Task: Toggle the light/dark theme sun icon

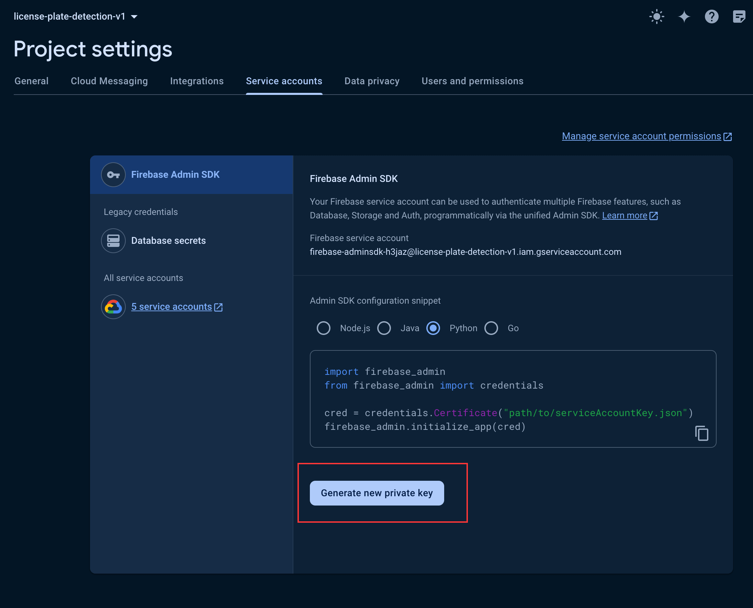Action: pos(656,17)
